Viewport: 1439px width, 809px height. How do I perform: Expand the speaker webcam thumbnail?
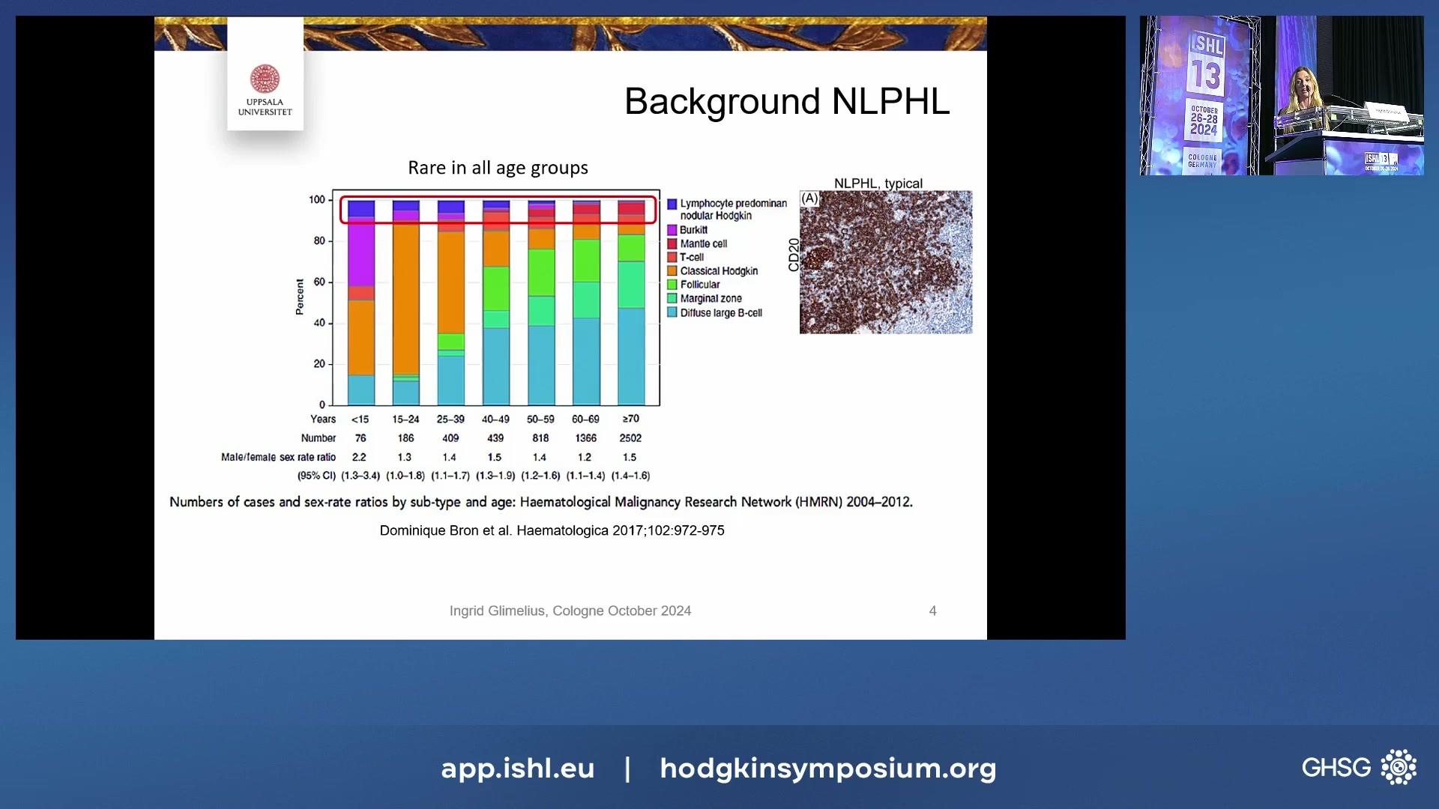[x=1282, y=97]
